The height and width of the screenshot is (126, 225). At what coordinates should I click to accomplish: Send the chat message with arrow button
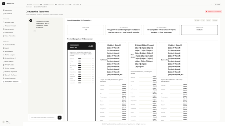[x=60, y=117]
